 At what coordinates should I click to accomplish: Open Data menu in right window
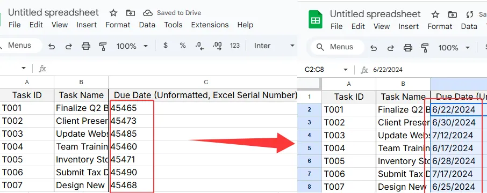point(469,27)
